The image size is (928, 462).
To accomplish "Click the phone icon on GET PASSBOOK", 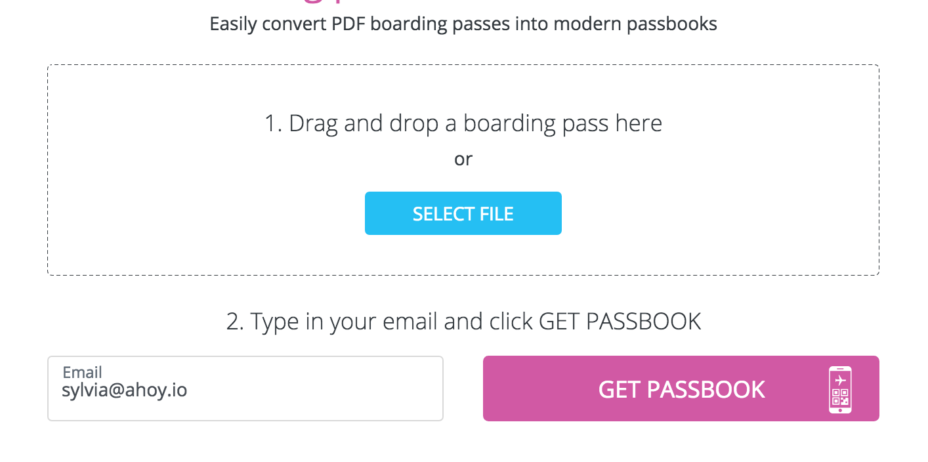I will pos(840,390).
